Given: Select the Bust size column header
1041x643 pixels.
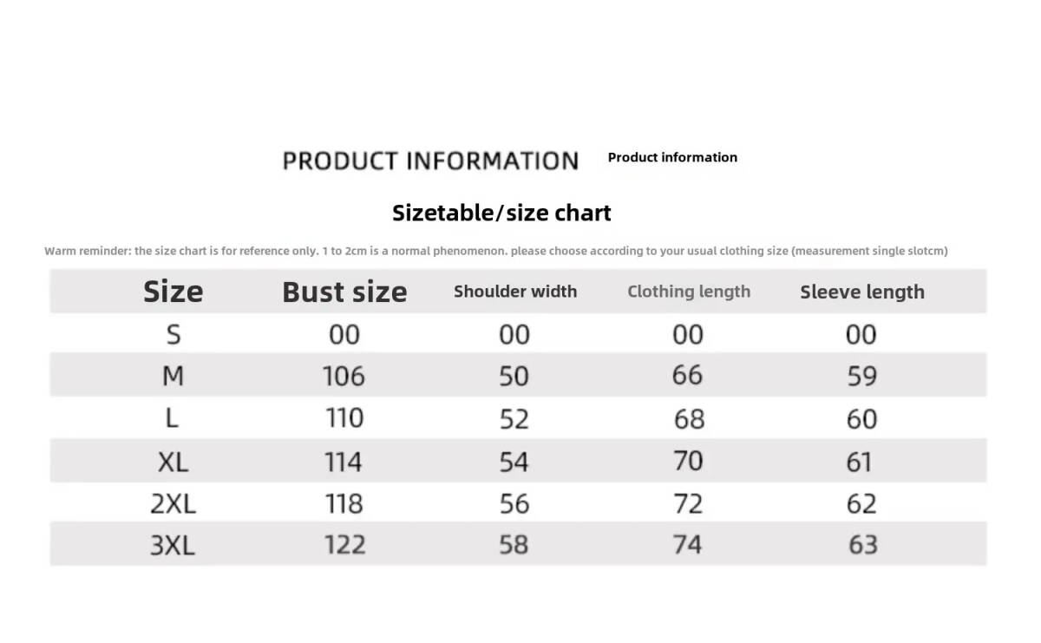Looking at the screenshot, I should pyautogui.click(x=344, y=292).
